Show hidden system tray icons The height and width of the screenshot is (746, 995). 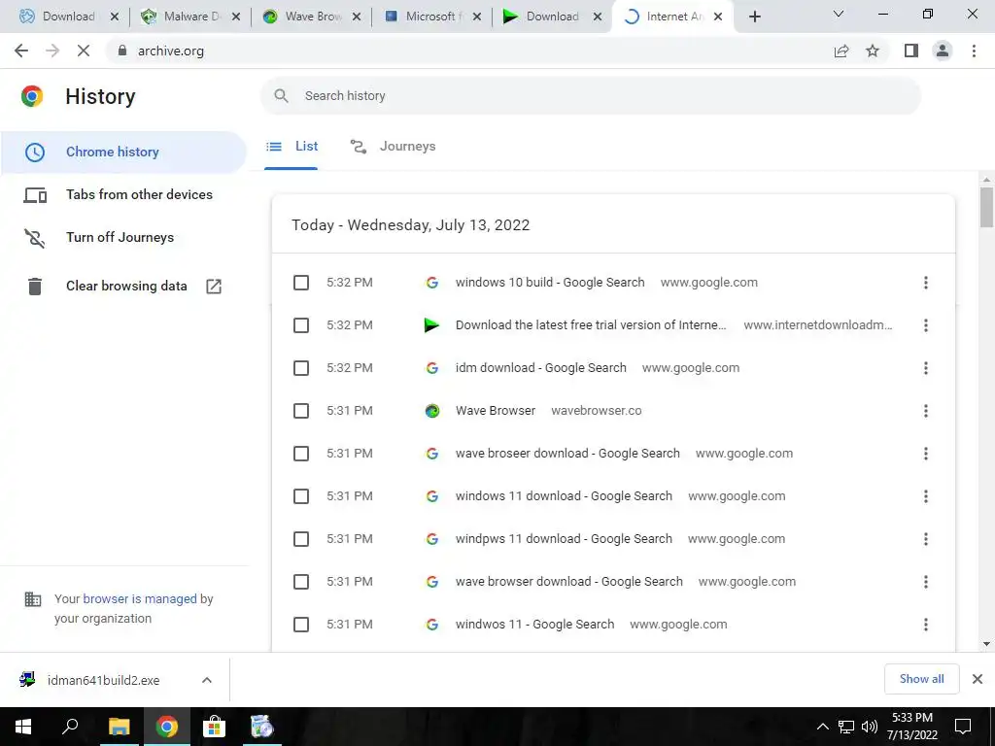[822, 727]
